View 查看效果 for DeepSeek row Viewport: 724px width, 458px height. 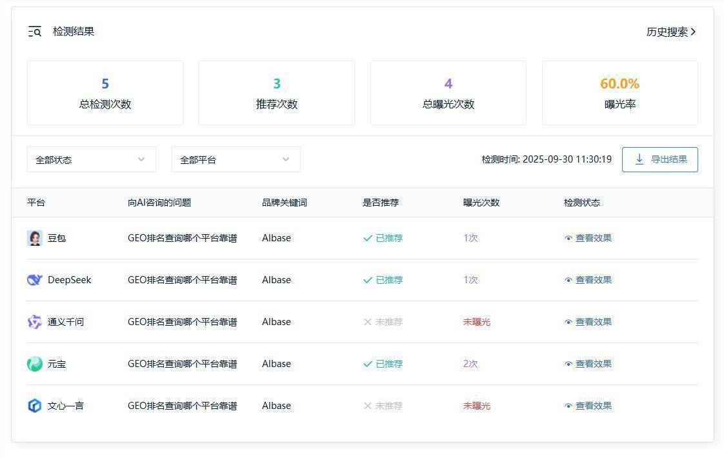click(x=593, y=280)
